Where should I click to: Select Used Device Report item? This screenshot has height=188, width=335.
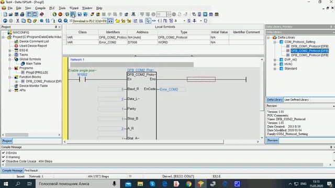[x=33, y=46]
